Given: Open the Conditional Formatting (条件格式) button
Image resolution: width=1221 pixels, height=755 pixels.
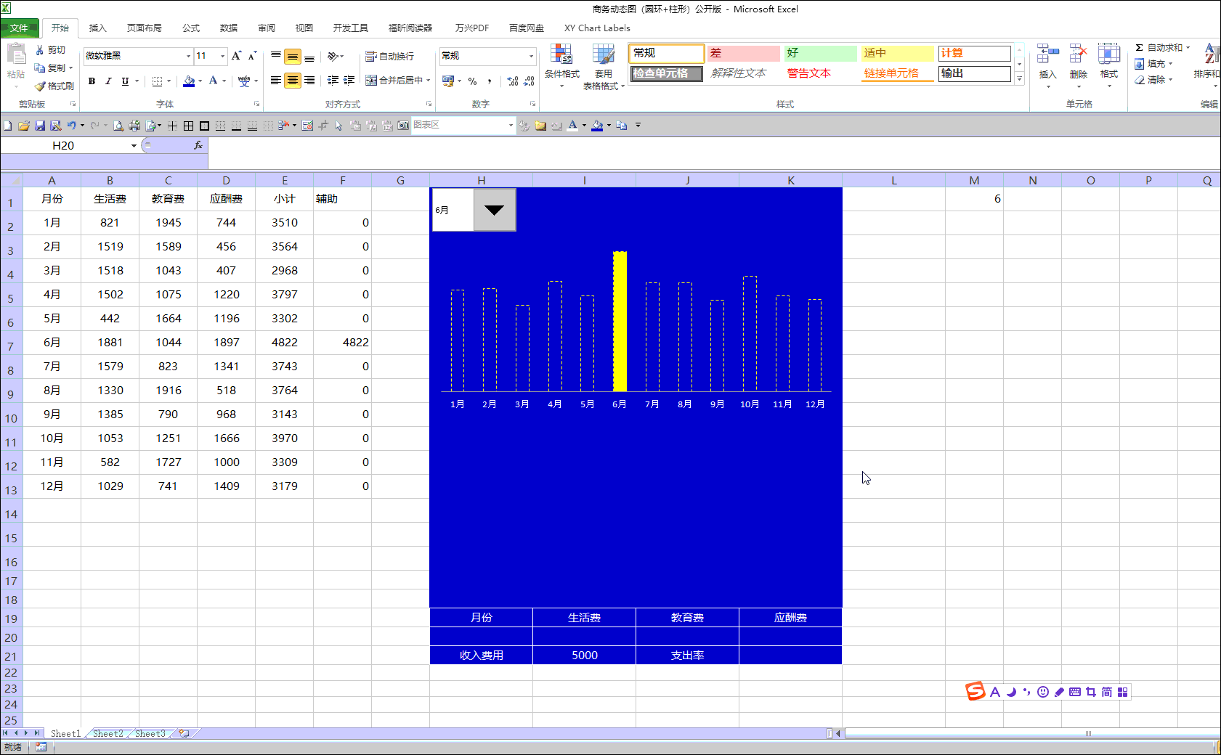Looking at the screenshot, I should [x=562, y=65].
